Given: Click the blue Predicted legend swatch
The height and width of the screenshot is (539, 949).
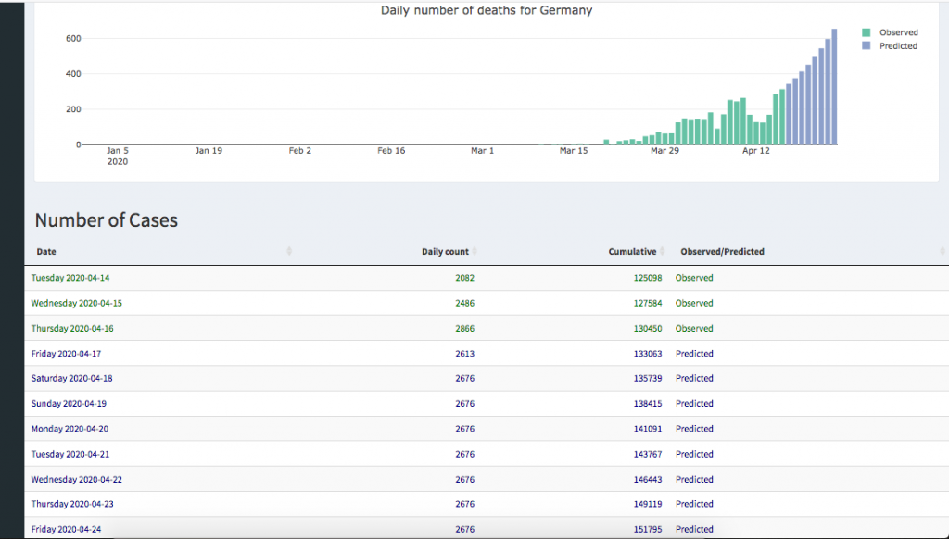Looking at the screenshot, I should [x=867, y=45].
